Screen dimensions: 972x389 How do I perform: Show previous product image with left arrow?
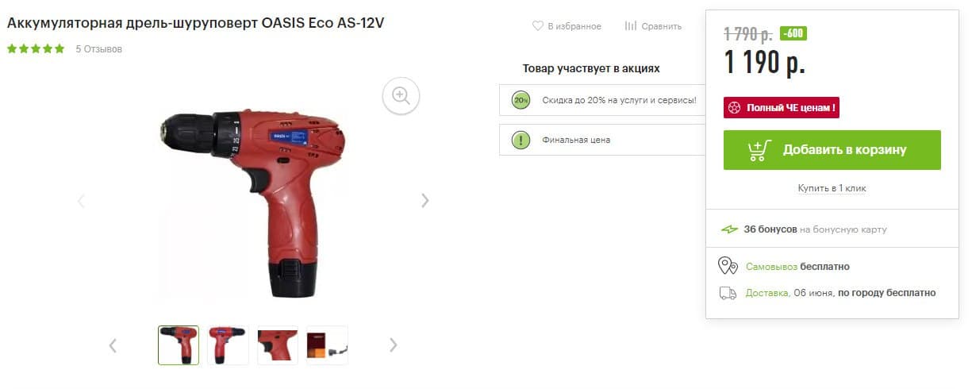(x=81, y=201)
